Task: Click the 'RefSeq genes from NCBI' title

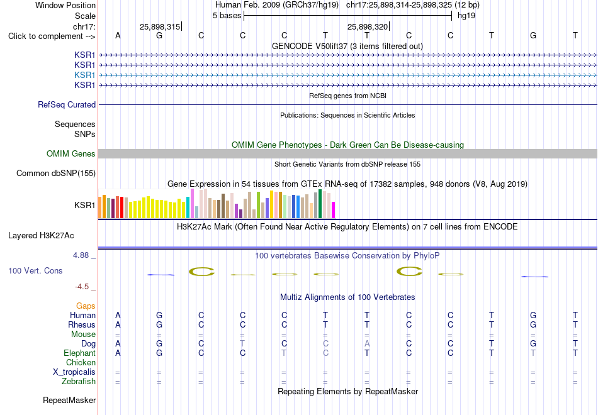Action: click(347, 96)
